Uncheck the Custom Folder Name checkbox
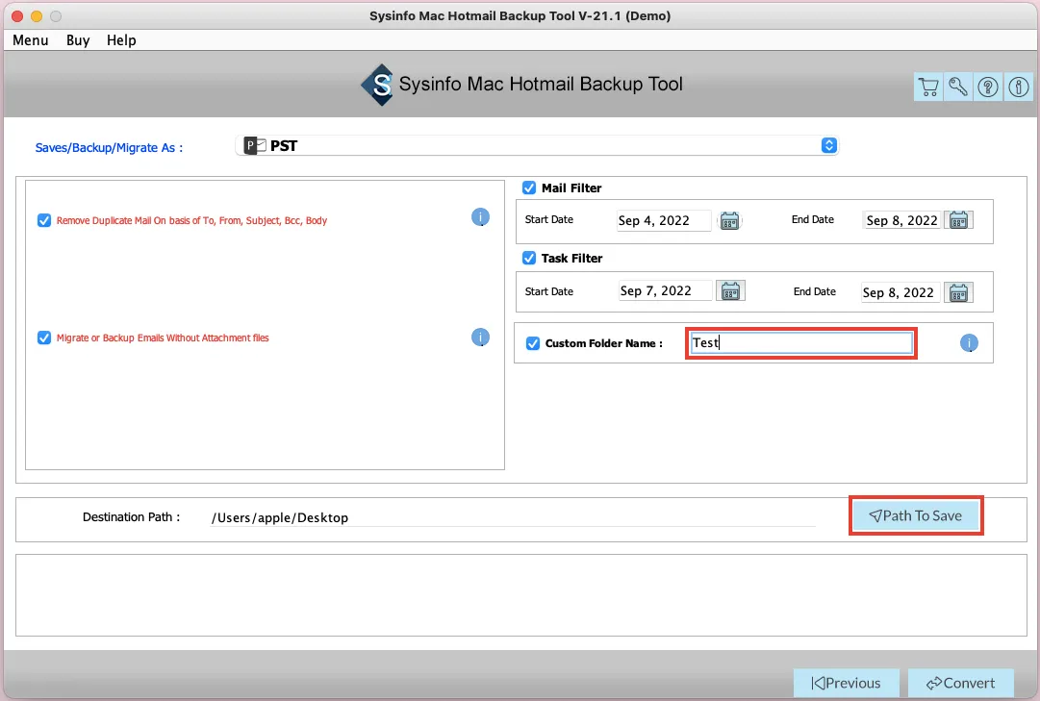Screen dimensions: 1040x701 click(x=533, y=343)
